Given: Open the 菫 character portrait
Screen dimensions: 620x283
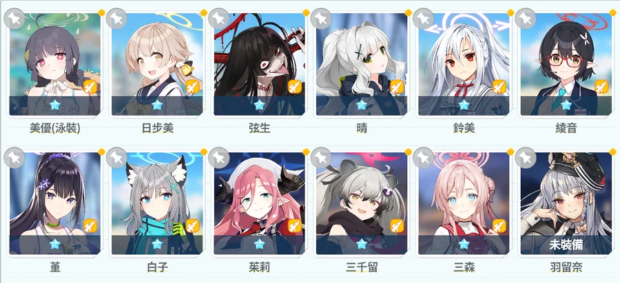Looking at the screenshot, I should tap(54, 203).
